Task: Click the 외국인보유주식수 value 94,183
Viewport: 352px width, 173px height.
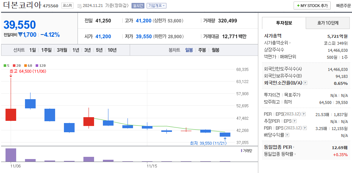Action: pyautogui.click(x=341, y=76)
